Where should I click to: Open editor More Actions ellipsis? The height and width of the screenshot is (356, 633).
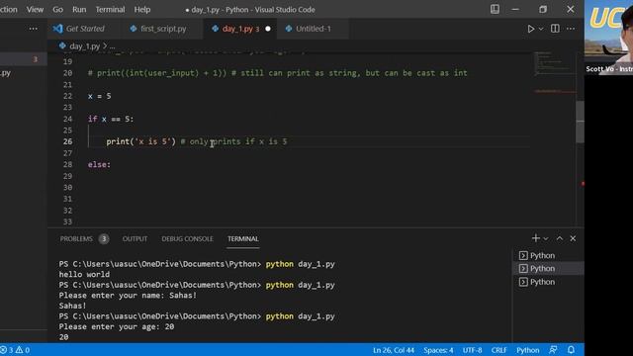[x=571, y=29]
